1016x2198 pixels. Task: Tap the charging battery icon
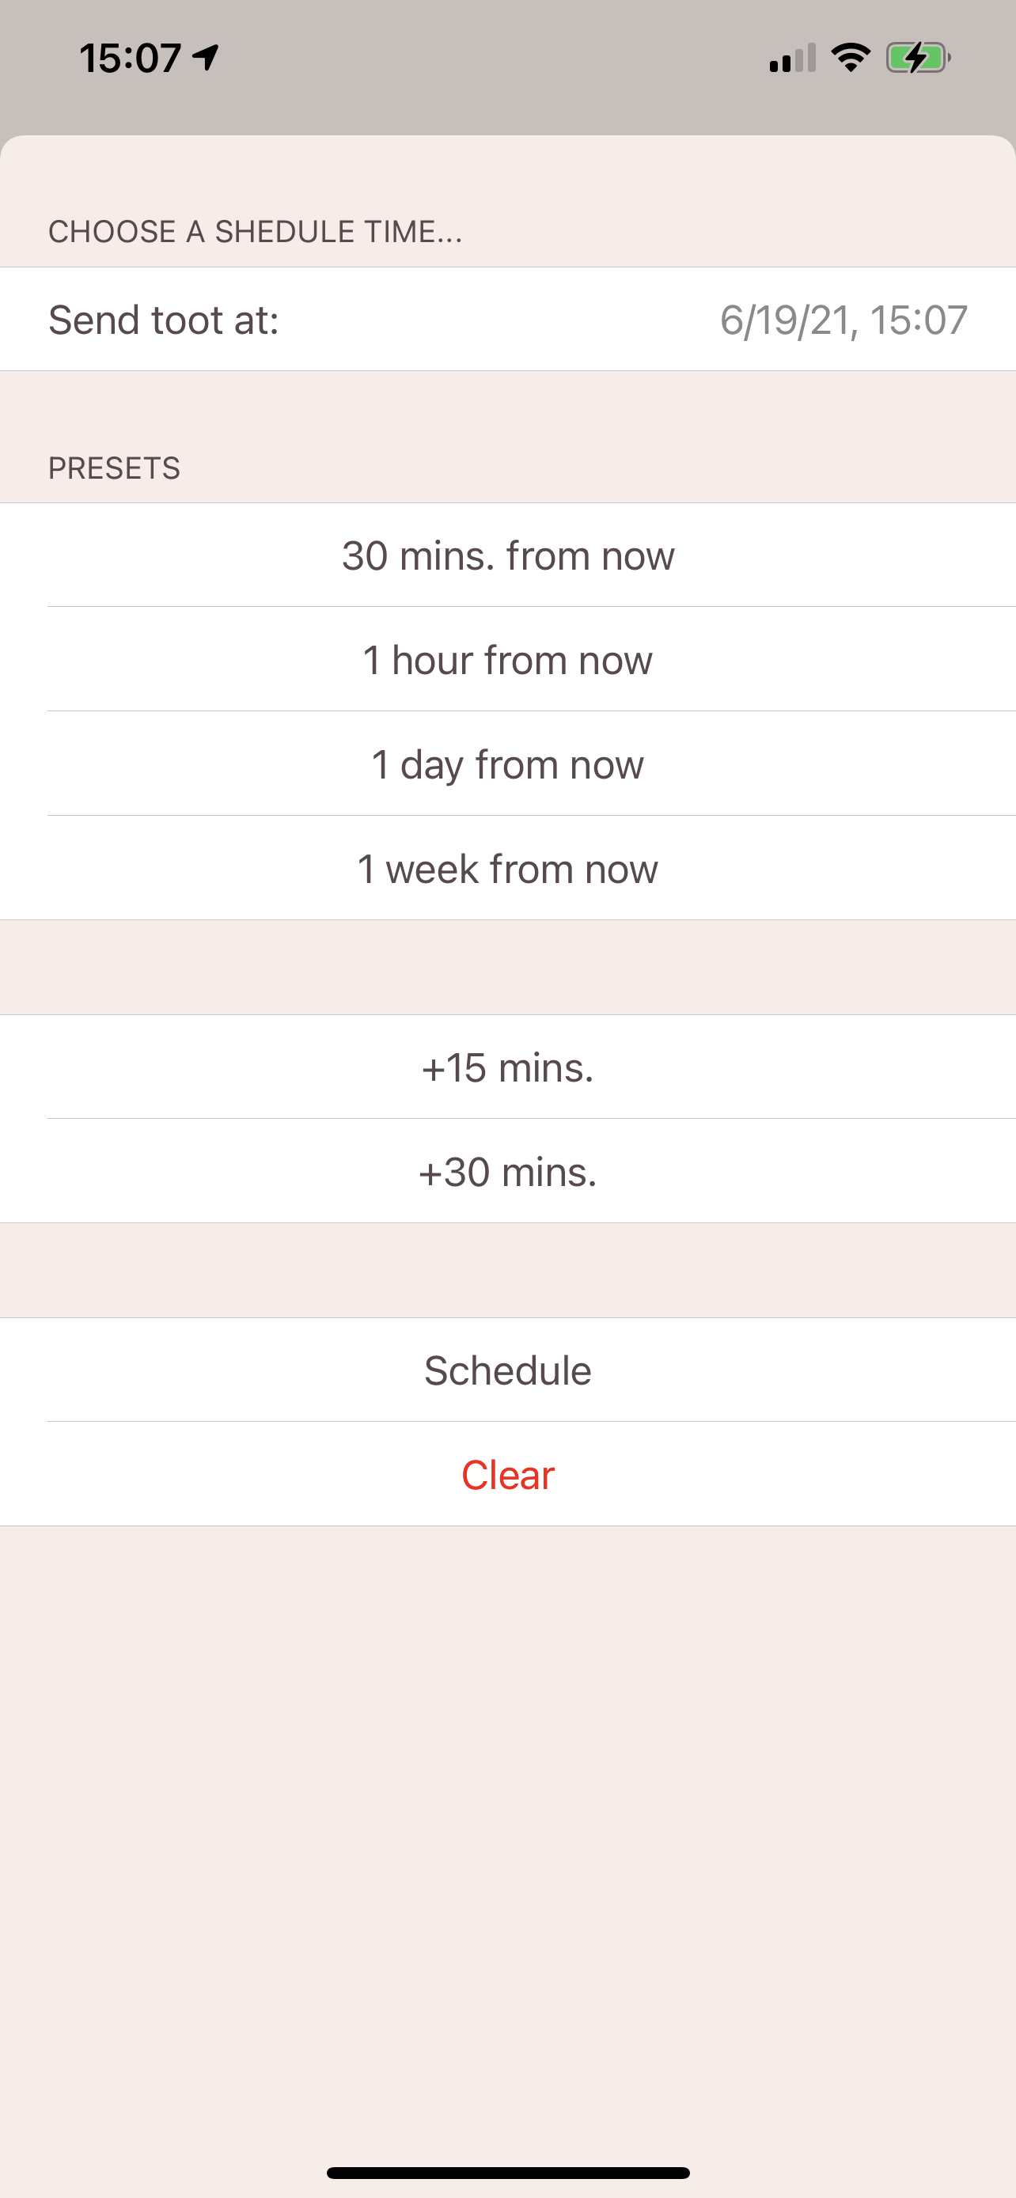[918, 58]
